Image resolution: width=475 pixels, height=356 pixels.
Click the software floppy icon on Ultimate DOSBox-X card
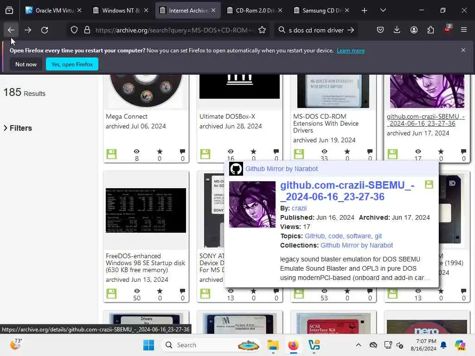205,154
